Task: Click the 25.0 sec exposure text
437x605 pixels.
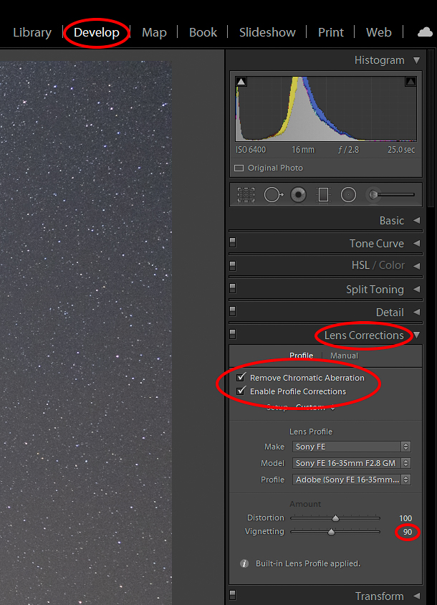Action: (401, 150)
